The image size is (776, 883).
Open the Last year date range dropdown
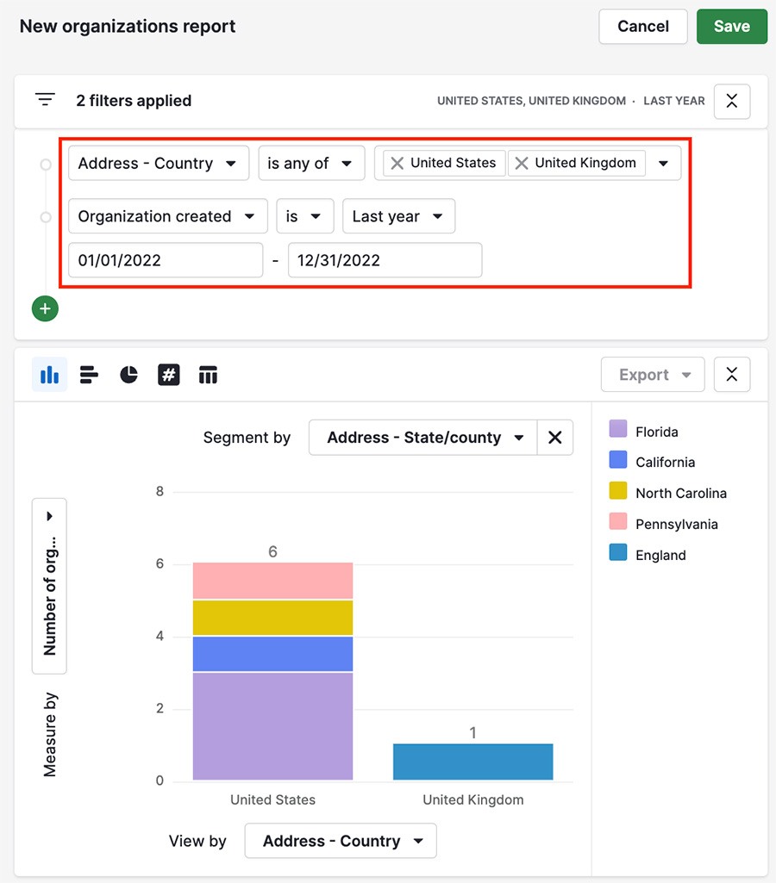tap(398, 216)
